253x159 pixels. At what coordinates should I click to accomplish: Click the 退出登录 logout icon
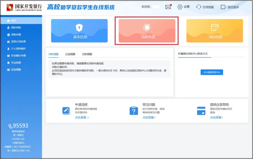(x=223, y=7)
